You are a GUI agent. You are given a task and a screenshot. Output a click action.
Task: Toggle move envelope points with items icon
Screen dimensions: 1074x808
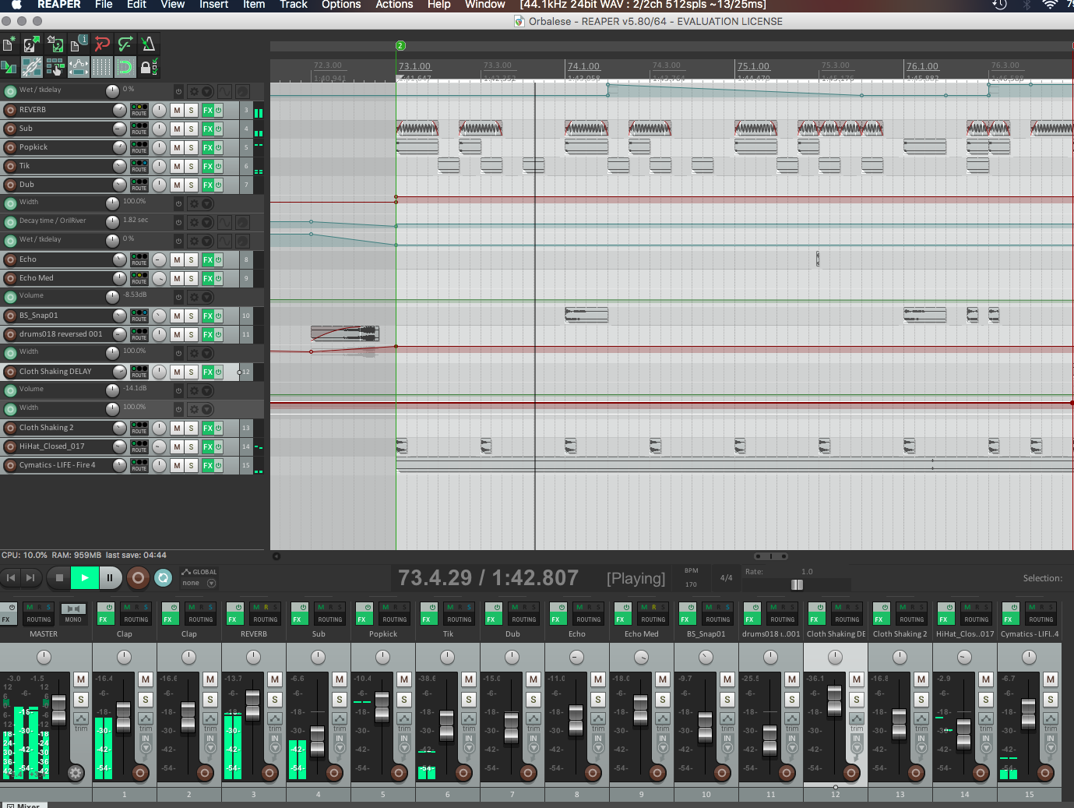(79, 67)
